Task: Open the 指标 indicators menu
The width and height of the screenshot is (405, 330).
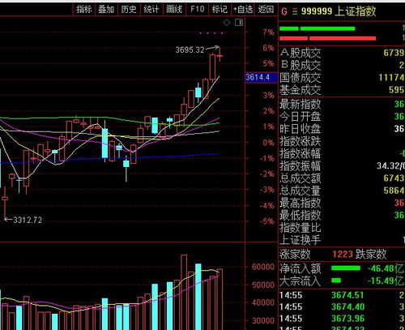Action: coord(84,10)
